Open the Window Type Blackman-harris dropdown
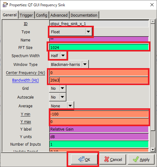 [69, 64]
